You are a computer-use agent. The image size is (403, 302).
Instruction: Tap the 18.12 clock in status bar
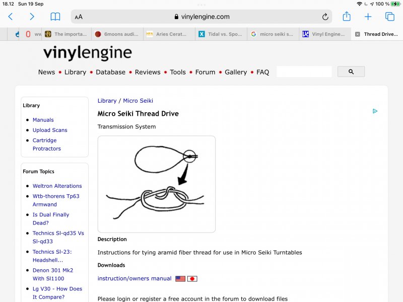point(8,4)
